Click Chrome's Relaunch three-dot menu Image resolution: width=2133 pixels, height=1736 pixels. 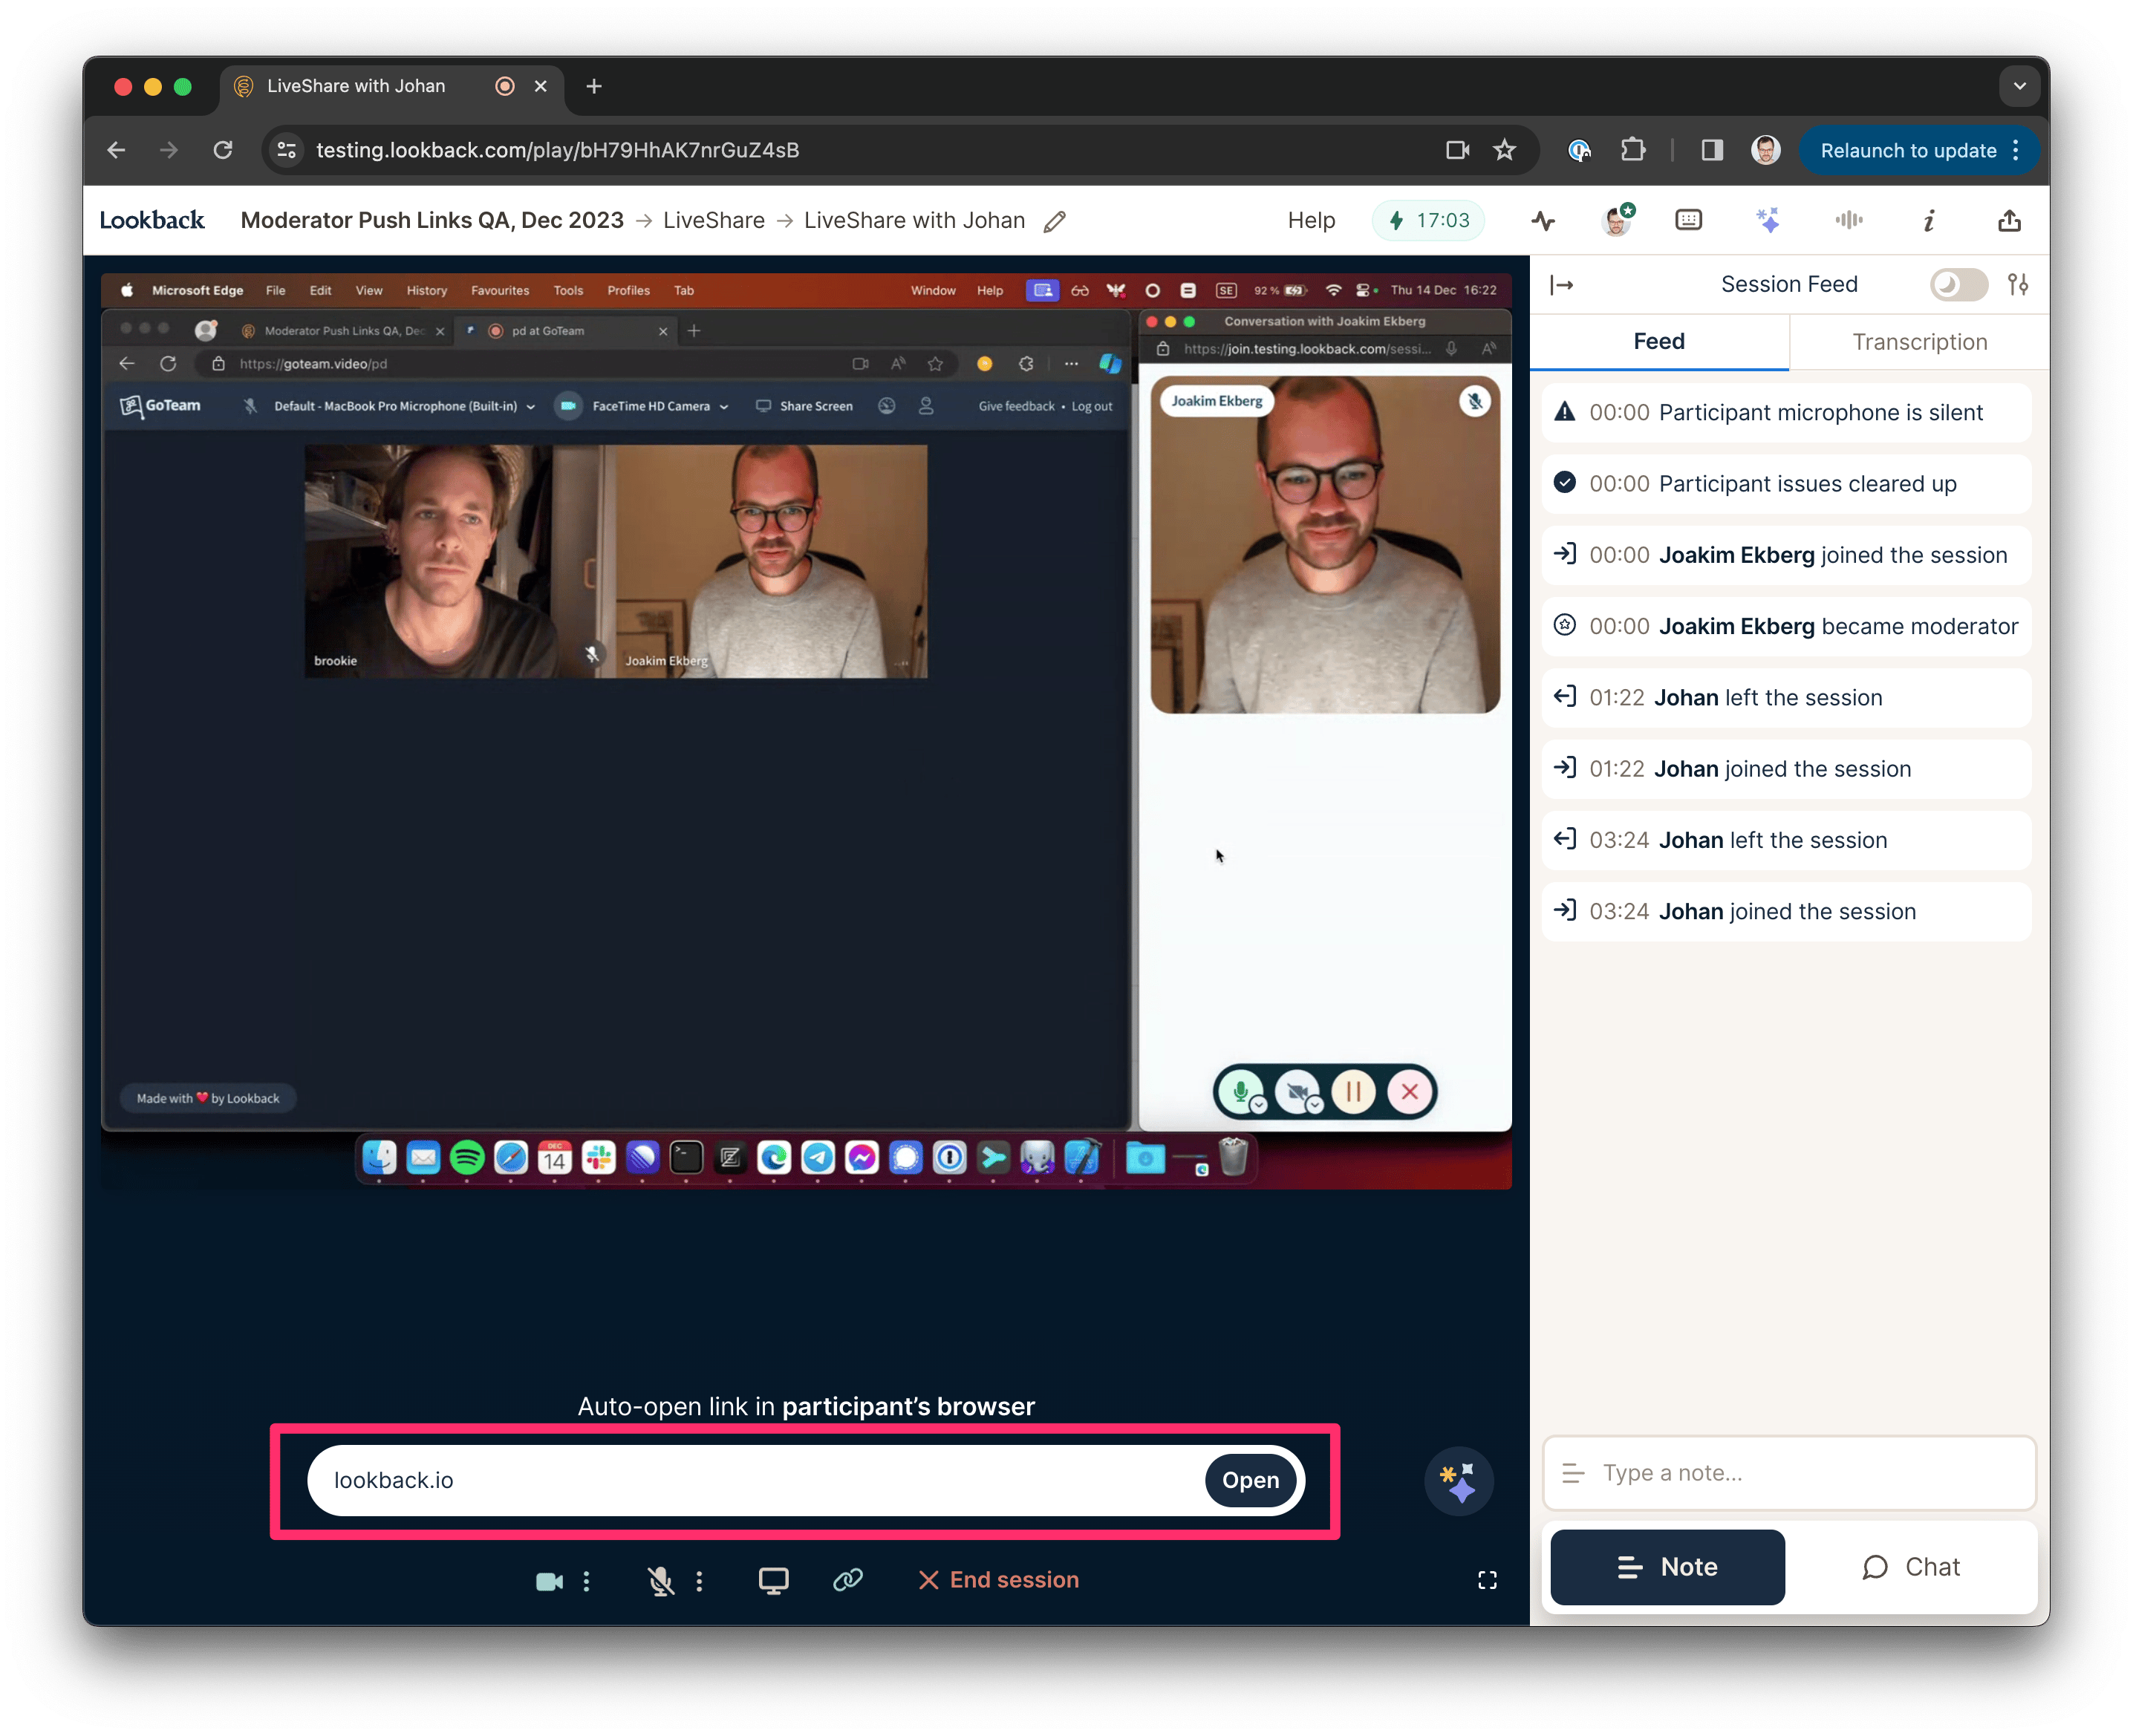pyautogui.click(x=2016, y=150)
